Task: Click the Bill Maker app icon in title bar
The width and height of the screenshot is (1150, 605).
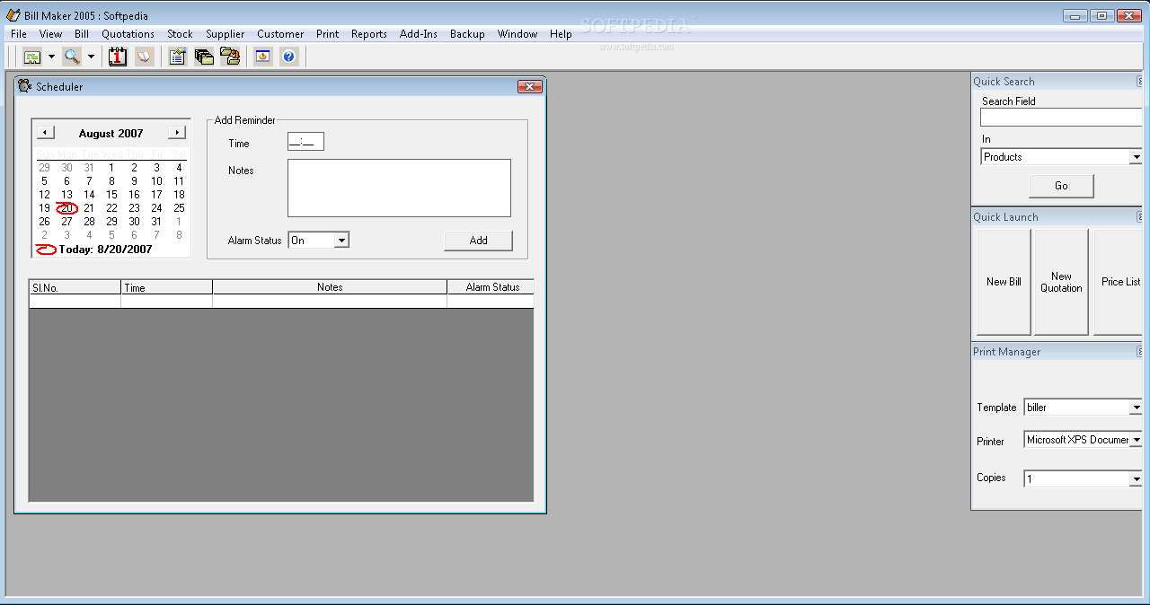Action: pyautogui.click(x=13, y=15)
